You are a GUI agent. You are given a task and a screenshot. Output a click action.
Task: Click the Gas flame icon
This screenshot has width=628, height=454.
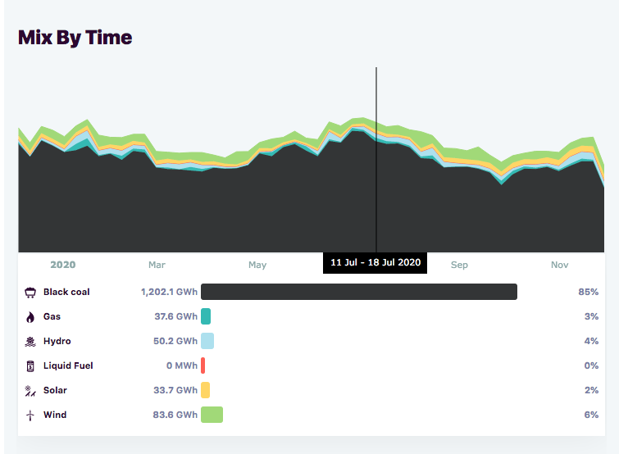(30, 317)
